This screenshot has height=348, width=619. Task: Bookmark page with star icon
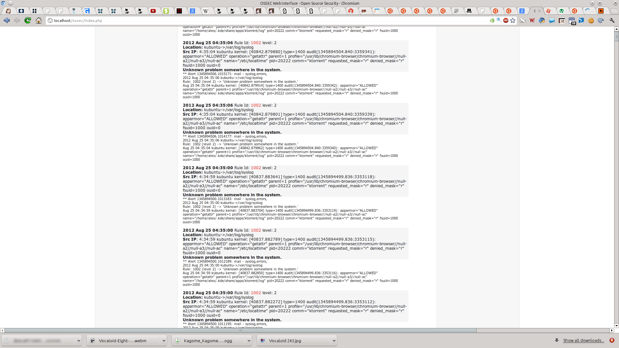click(513, 20)
